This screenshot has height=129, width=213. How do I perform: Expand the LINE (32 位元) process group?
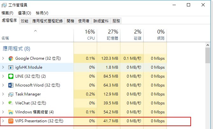pos(3,76)
